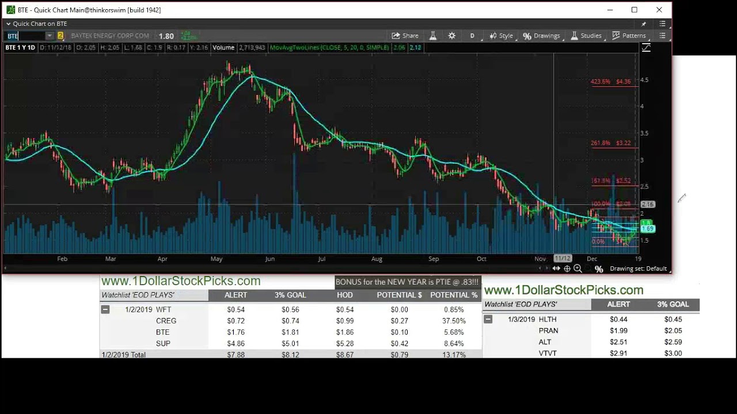Open chart settings gear icon
Image resolution: width=737 pixels, height=414 pixels.
452,36
